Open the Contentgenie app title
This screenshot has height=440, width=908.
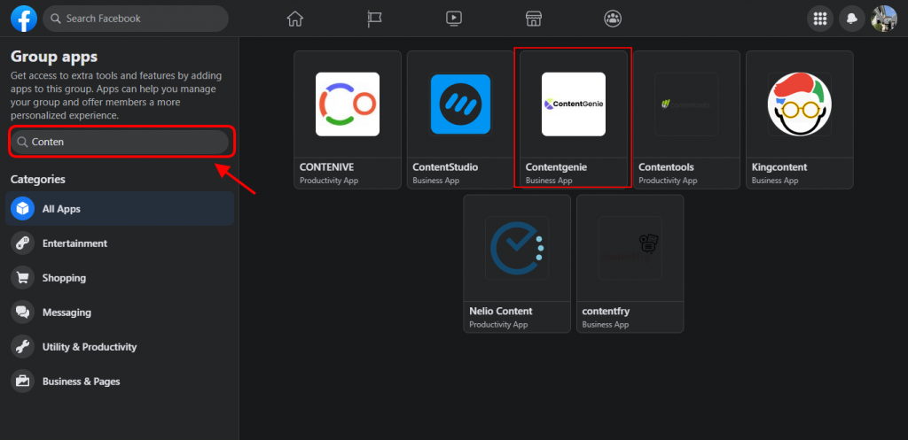pyautogui.click(x=556, y=167)
